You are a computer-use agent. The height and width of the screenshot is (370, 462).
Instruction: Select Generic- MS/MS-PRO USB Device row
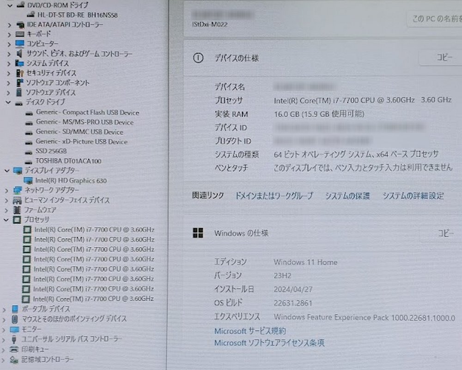pyautogui.click(x=85, y=122)
